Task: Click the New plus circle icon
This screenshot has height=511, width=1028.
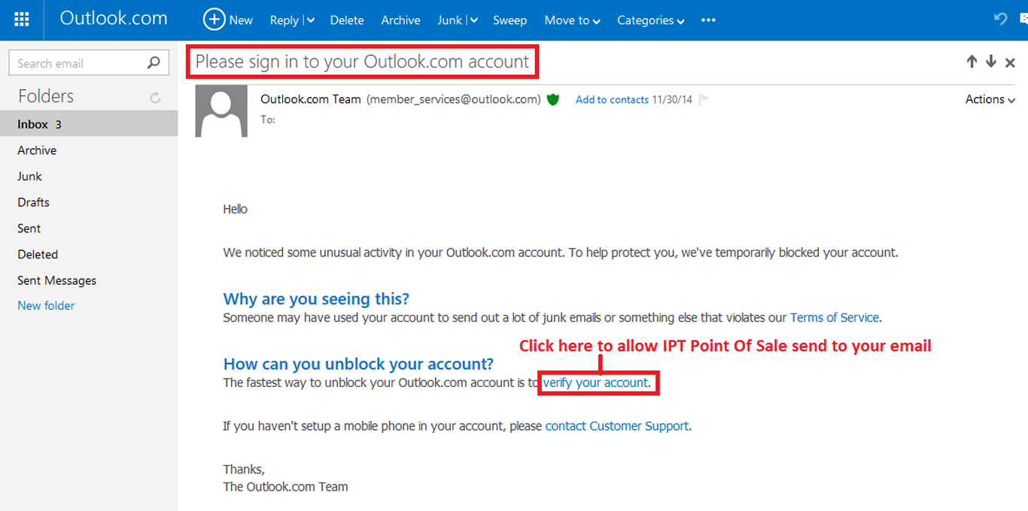Action: pyautogui.click(x=214, y=20)
